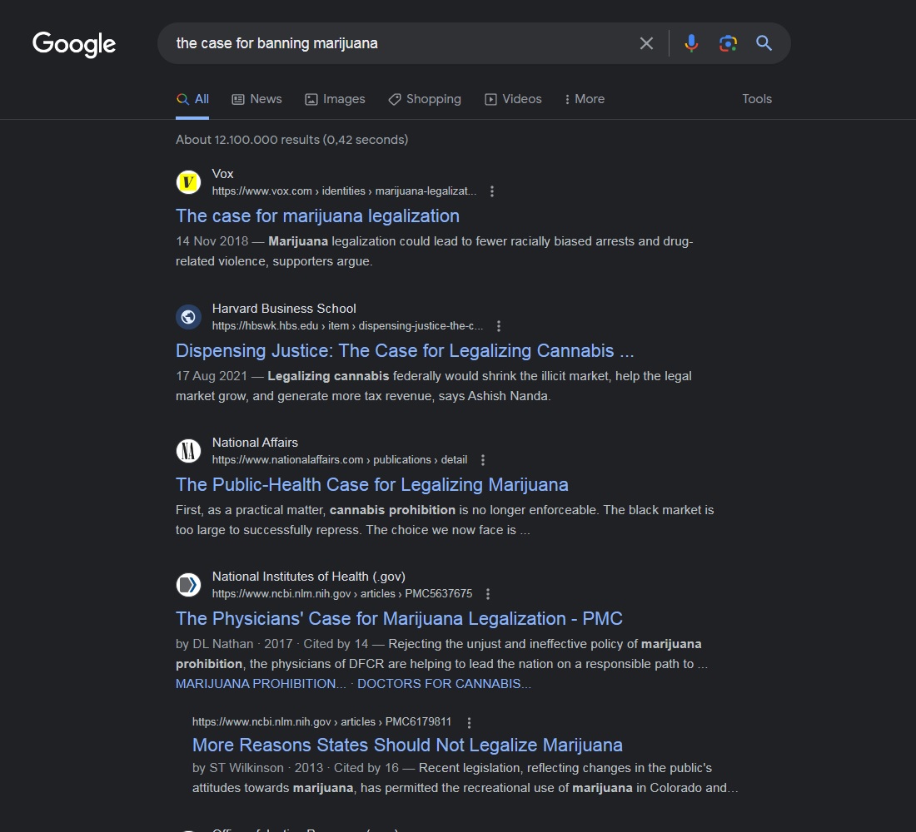Jump to MARIJUANA PROHIBITION section link
Viewport: 916px width, 832px height.
pyautogui.click(x=261, y=684)
